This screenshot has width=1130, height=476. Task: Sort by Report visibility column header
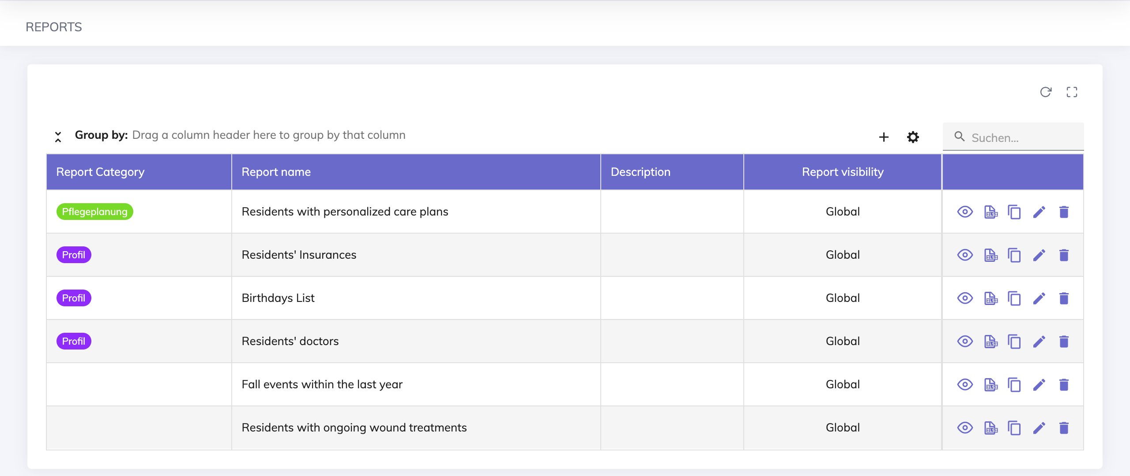(842, 172)
